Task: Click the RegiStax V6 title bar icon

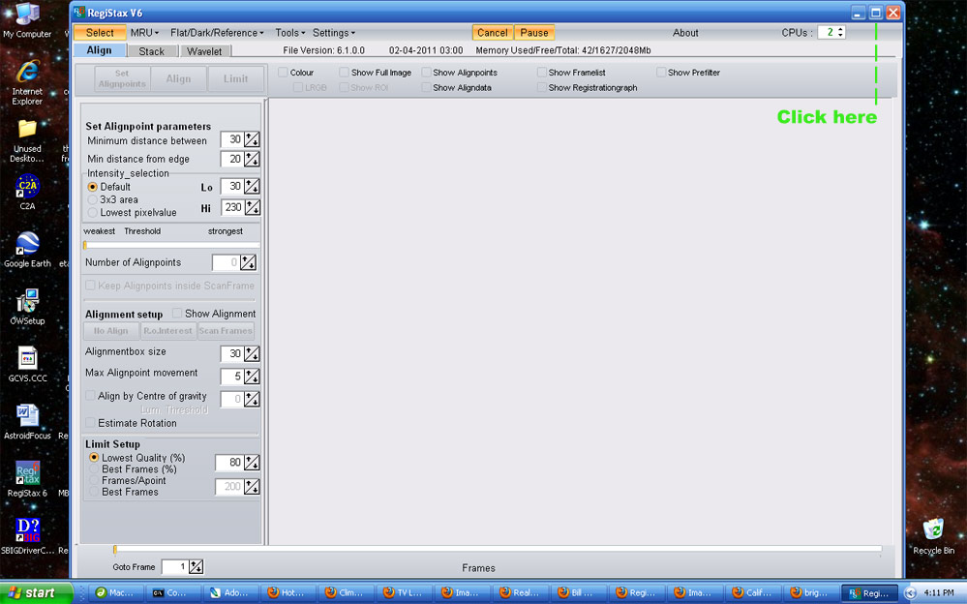Action: pyautogui.click(x=79, y=13)
